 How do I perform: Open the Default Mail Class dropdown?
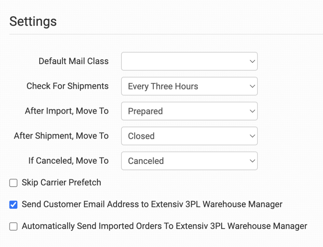(x=189, y=61)
